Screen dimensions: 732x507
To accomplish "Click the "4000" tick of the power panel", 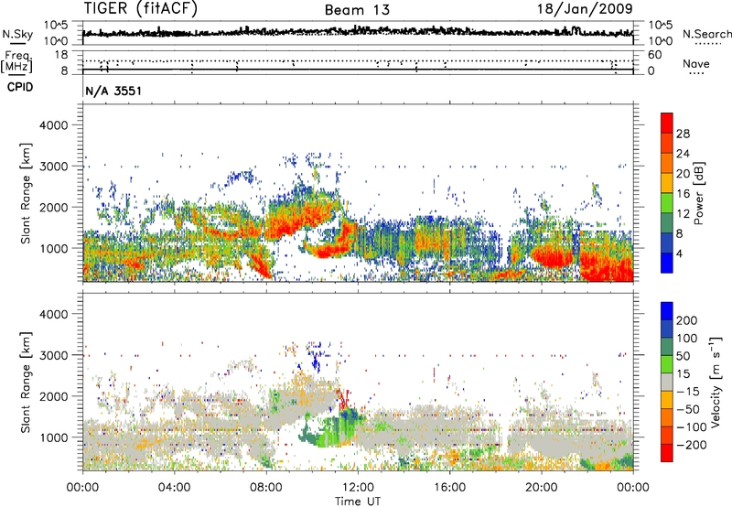I will click(53, 125).
